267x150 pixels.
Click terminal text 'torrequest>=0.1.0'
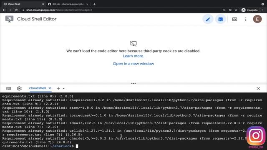(x=88, y=115)
